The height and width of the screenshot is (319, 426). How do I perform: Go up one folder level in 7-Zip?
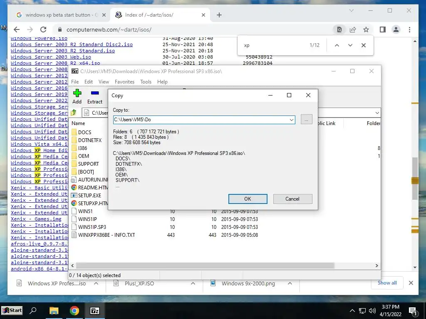[x=74, y=113]
